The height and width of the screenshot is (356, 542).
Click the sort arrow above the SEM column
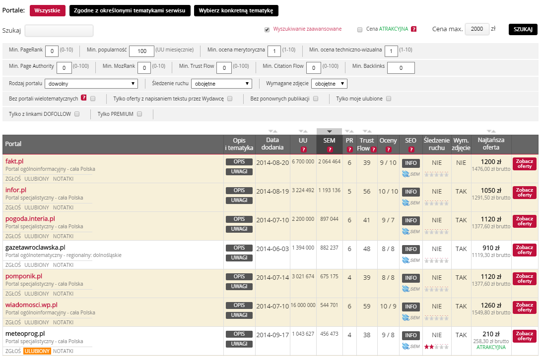point(330,131)
